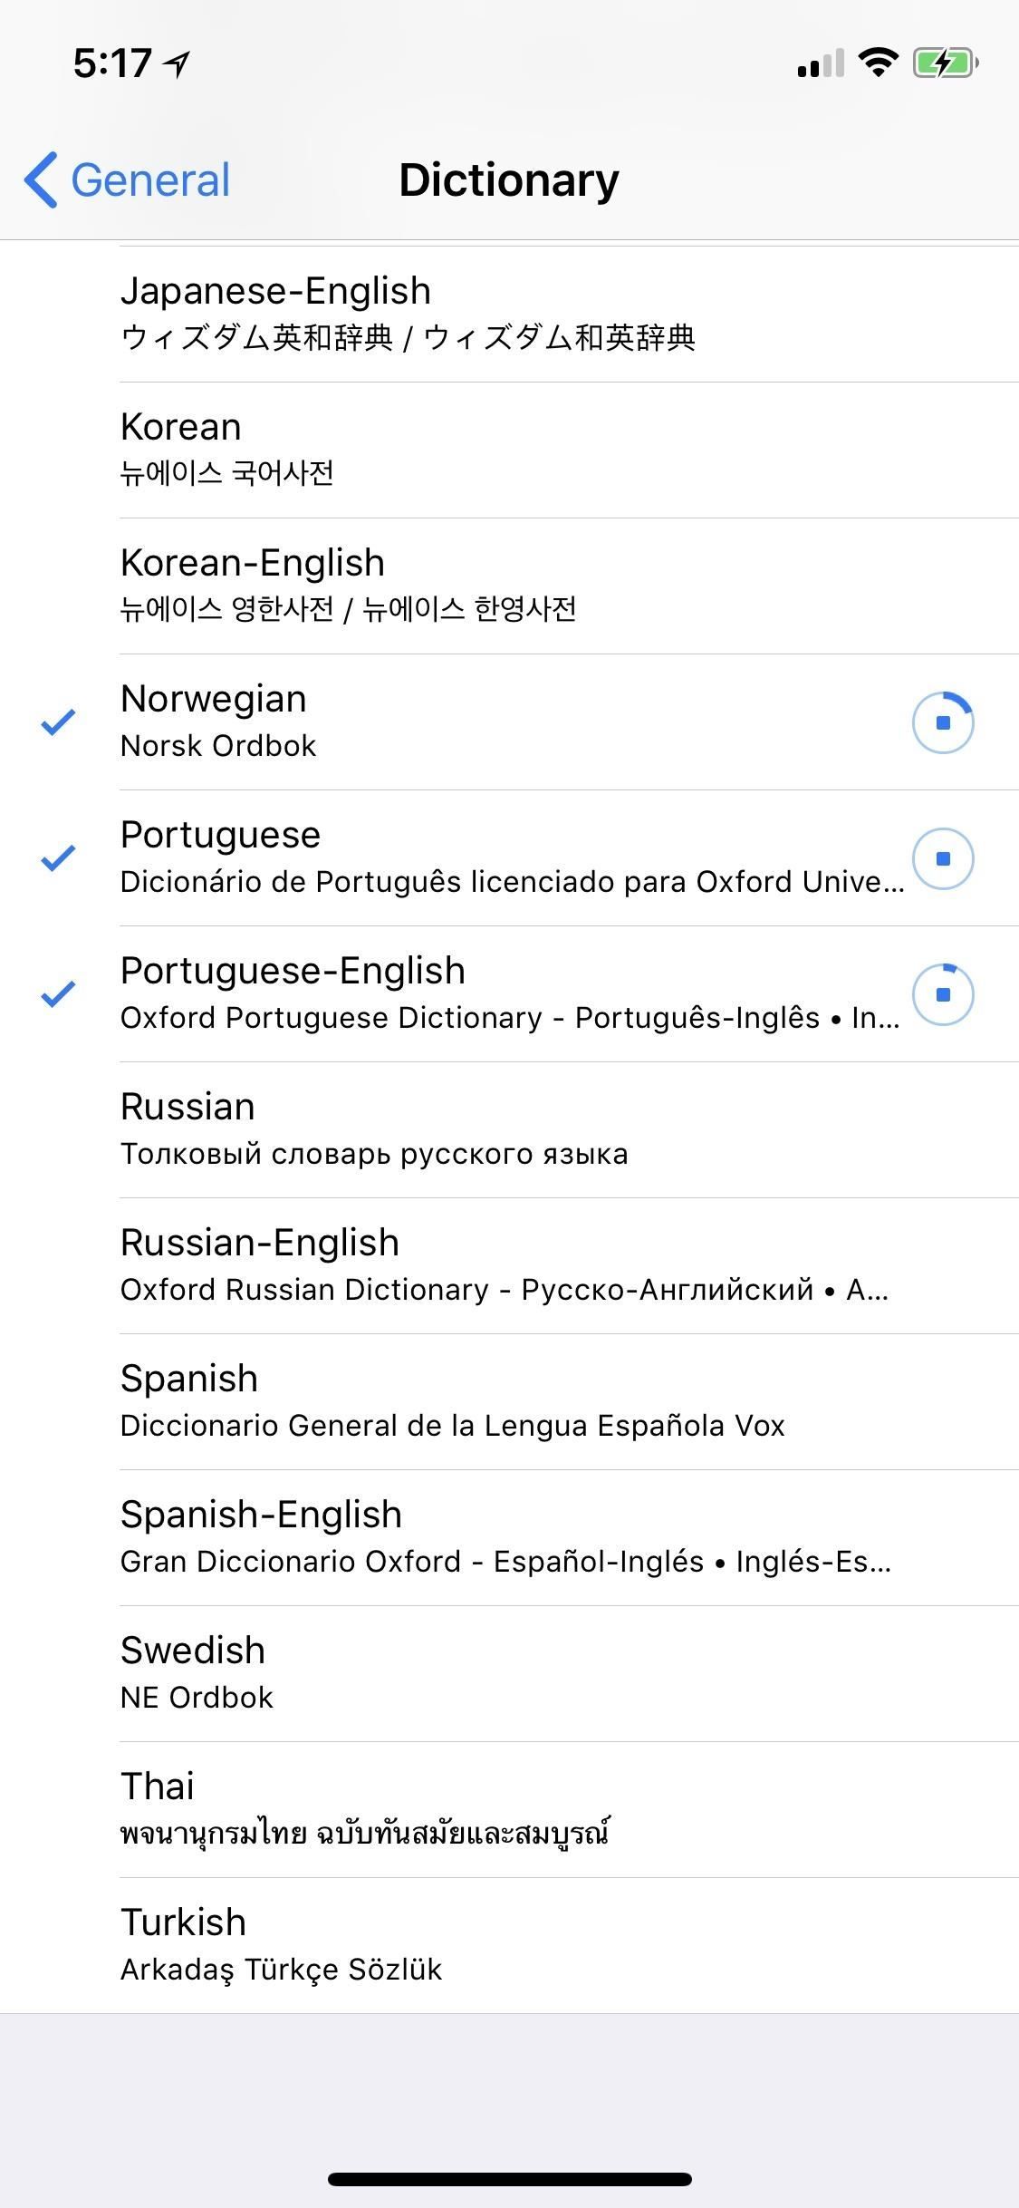Stop the Portuguese dictionary download
The height and width of the screenshot is (2208, 1019).
942,858
